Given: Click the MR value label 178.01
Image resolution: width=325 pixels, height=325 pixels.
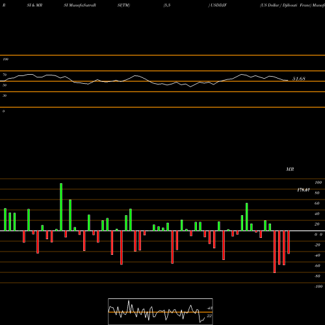Looking at the screenshot, I should 304,190.
